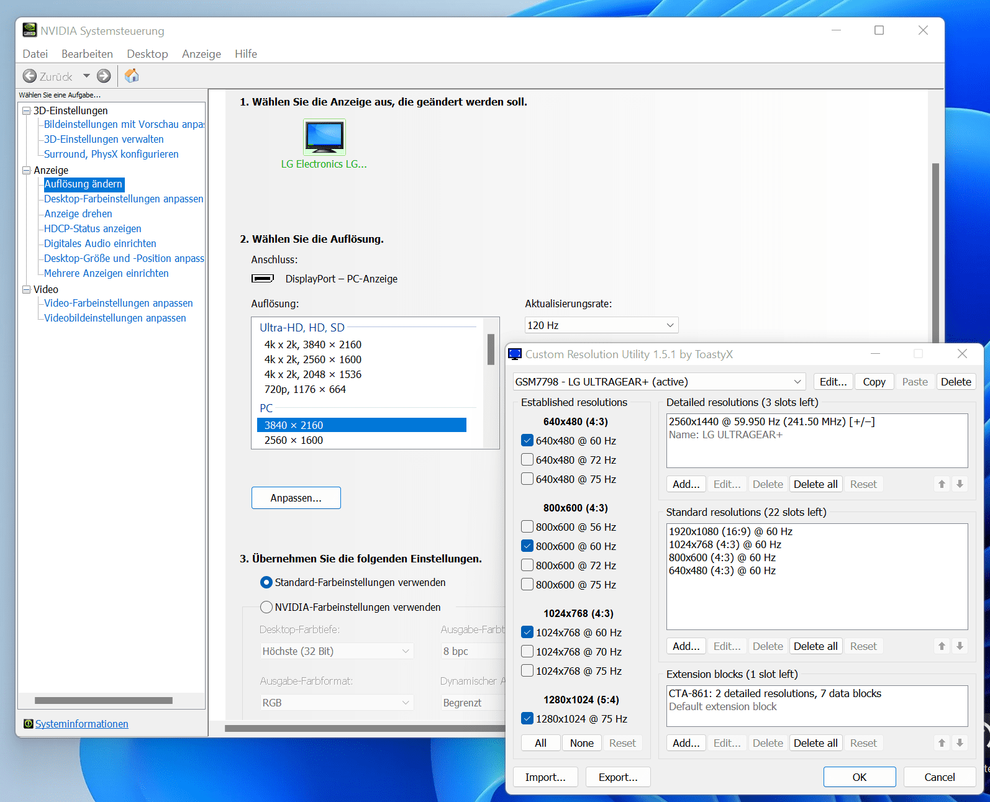The image size is (990, 802).
Task: Open Desktop-Farbeinstellungen anpassen tree item
Action: tap(124, 199)
